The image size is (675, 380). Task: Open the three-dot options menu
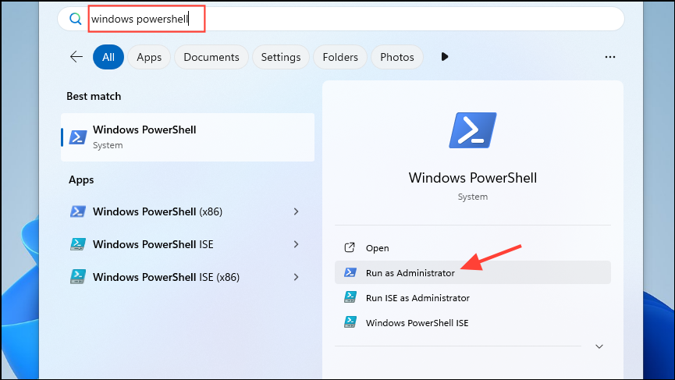(610, 57)
